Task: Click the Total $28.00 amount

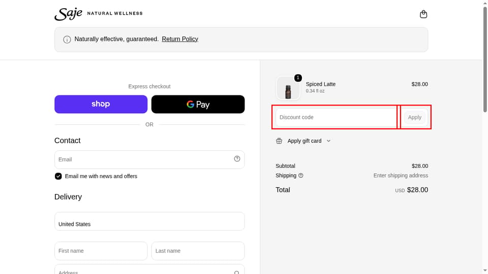Action: tap(417, 190)
